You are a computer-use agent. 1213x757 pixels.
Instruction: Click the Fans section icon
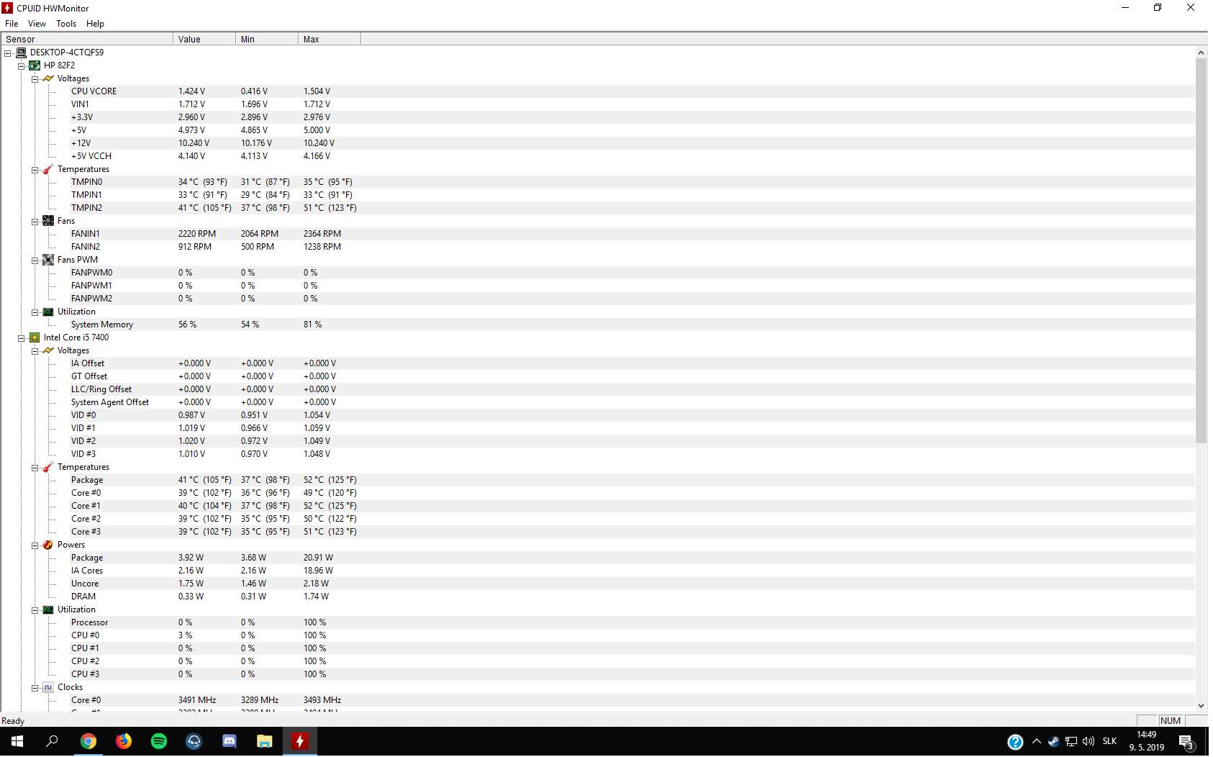click(48, 221)
